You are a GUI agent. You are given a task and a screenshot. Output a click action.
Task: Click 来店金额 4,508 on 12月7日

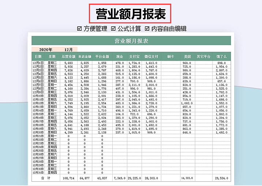pos(85,85)
